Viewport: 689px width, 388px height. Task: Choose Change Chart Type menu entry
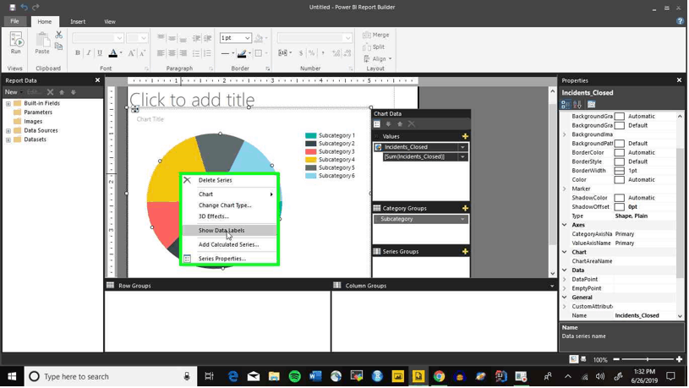[x=229, y=205]
